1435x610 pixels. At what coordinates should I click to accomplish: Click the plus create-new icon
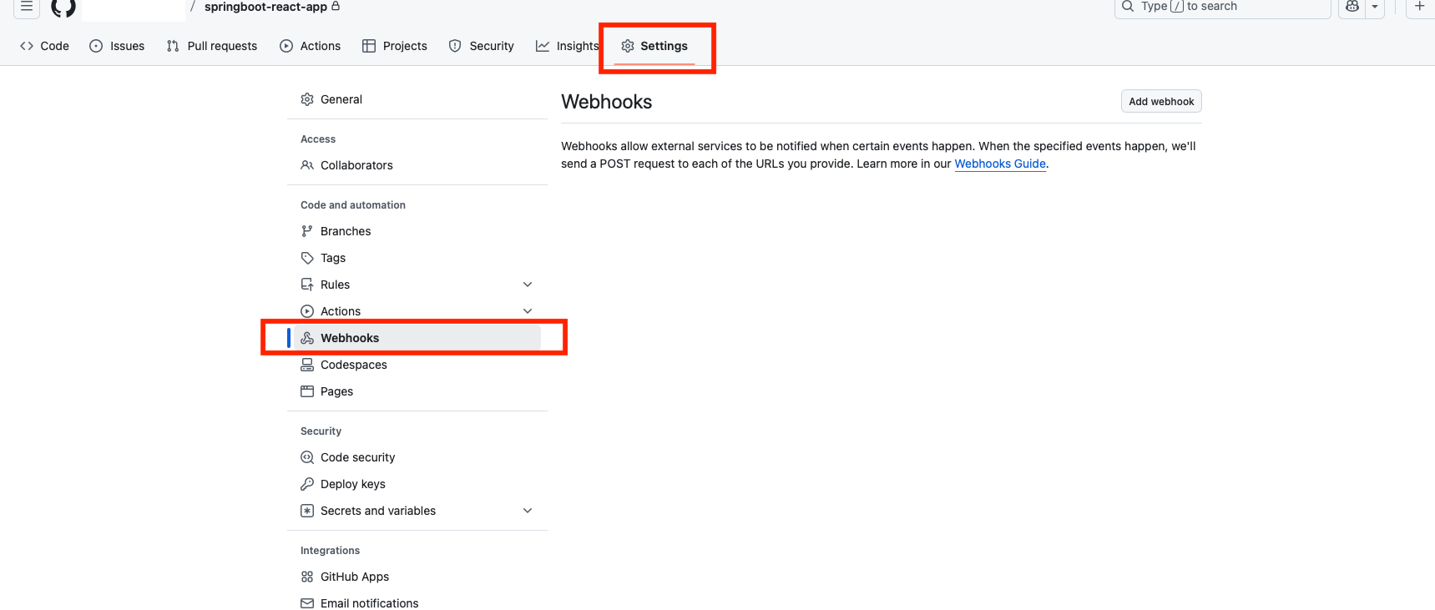click(1419, 7)
